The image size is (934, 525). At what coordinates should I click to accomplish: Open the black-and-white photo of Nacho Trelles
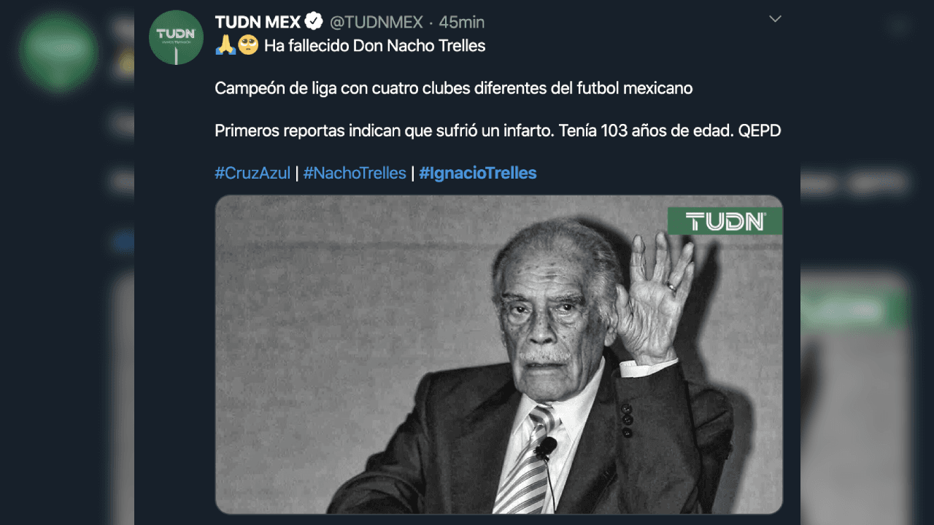(x=498, y=357)
